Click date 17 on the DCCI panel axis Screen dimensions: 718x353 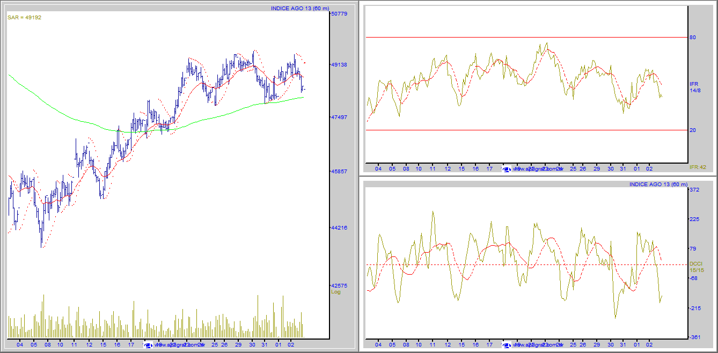coord(489,345)
